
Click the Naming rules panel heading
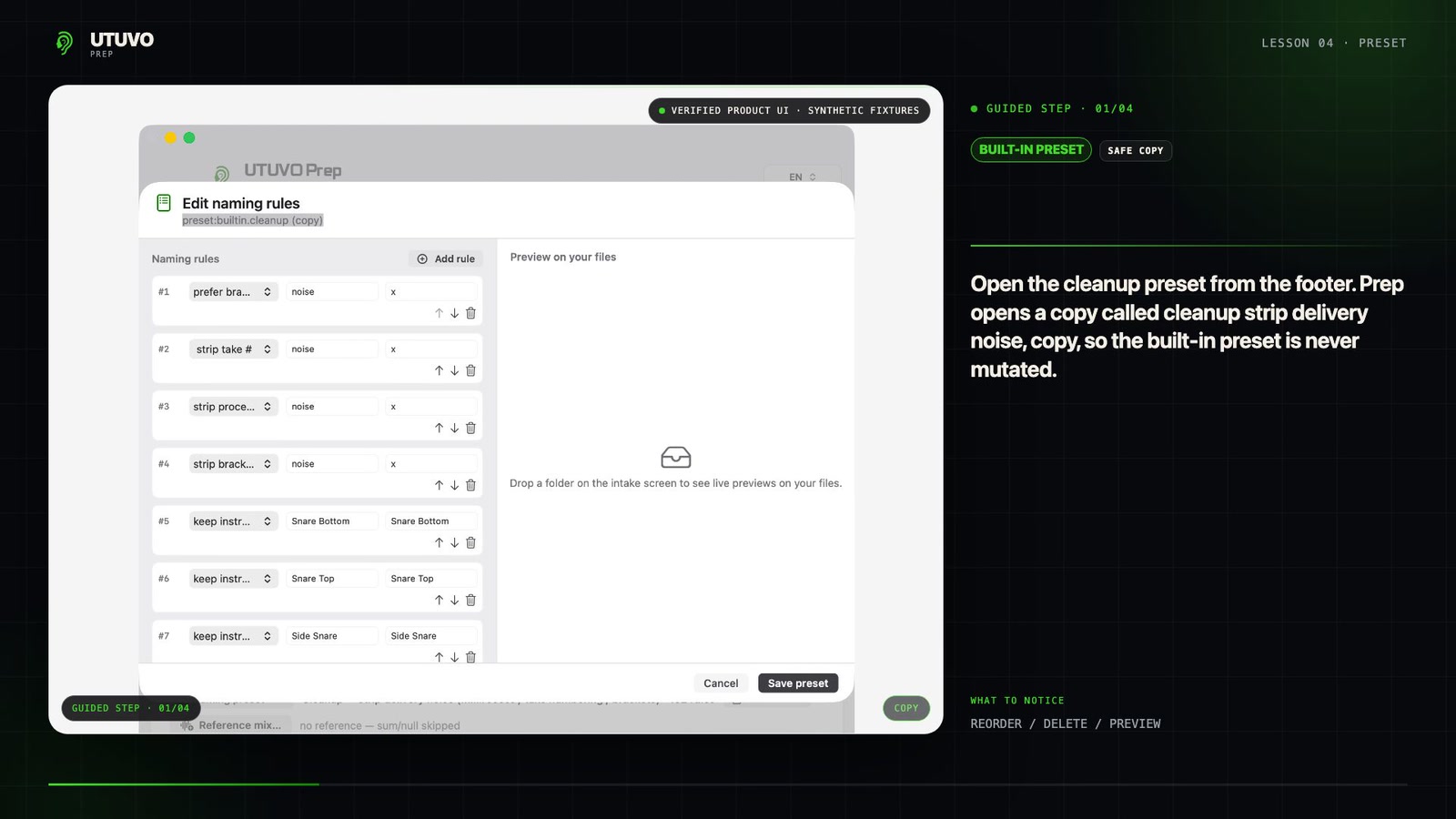pos(186,259)
